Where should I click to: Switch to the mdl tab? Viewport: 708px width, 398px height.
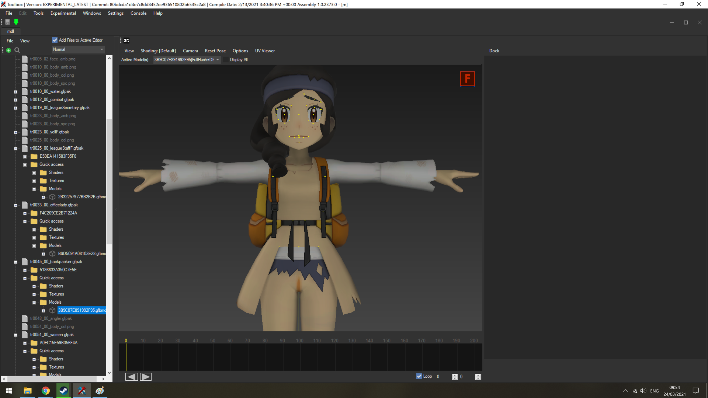click(x=11, y=31)
